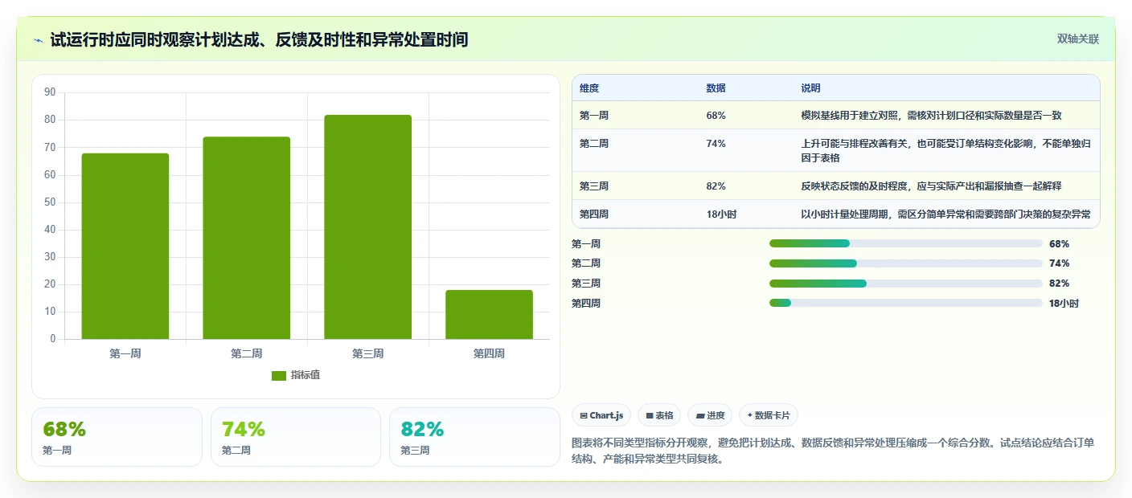The height and width of the screenshot is (498, 1132).
Task: Select the 第三周 bar in chart
Action: coord(368,227)
